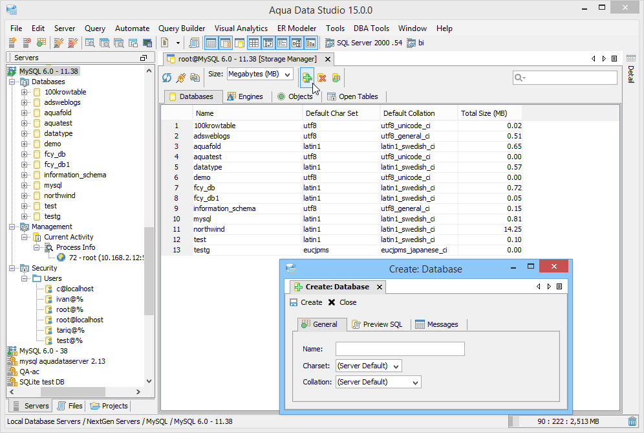The width and height of the screenshot is (644, 433).
Task: Click the memory usage bar in status bar
Action: [x=567, y=421]
